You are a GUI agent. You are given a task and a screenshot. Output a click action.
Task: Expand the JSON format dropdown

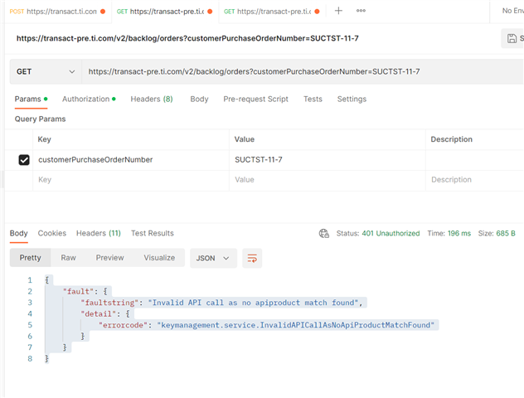pyautogui.click(x=213, y=258)
